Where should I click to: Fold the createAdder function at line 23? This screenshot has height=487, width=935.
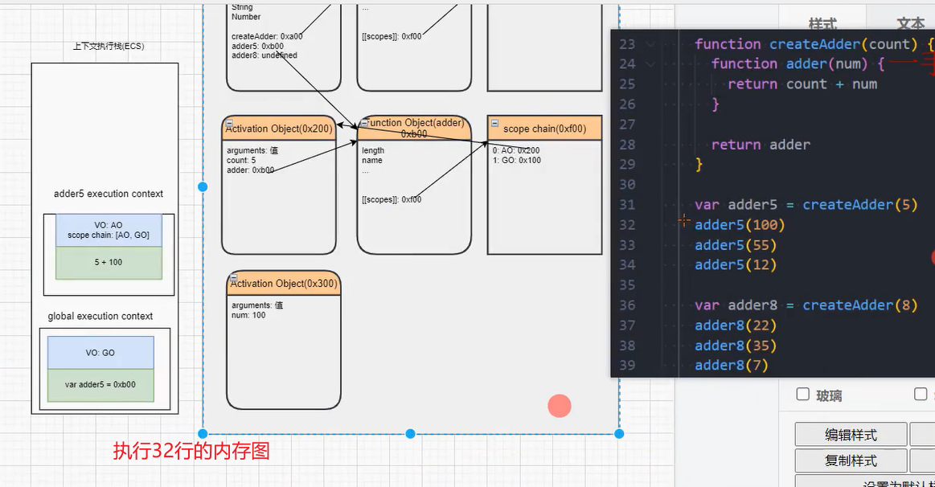click(650, 44)
